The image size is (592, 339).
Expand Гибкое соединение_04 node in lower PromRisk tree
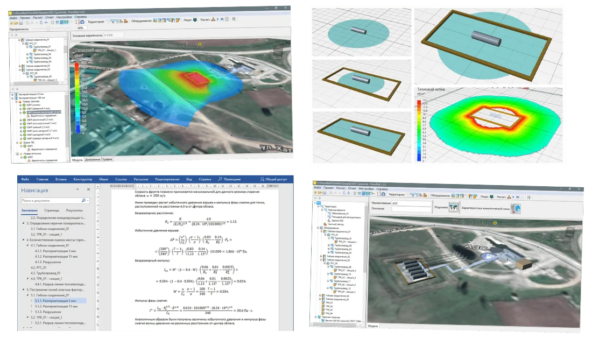click(320, 295)
